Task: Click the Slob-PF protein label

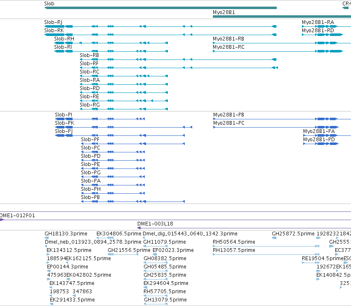Action: 90,140
